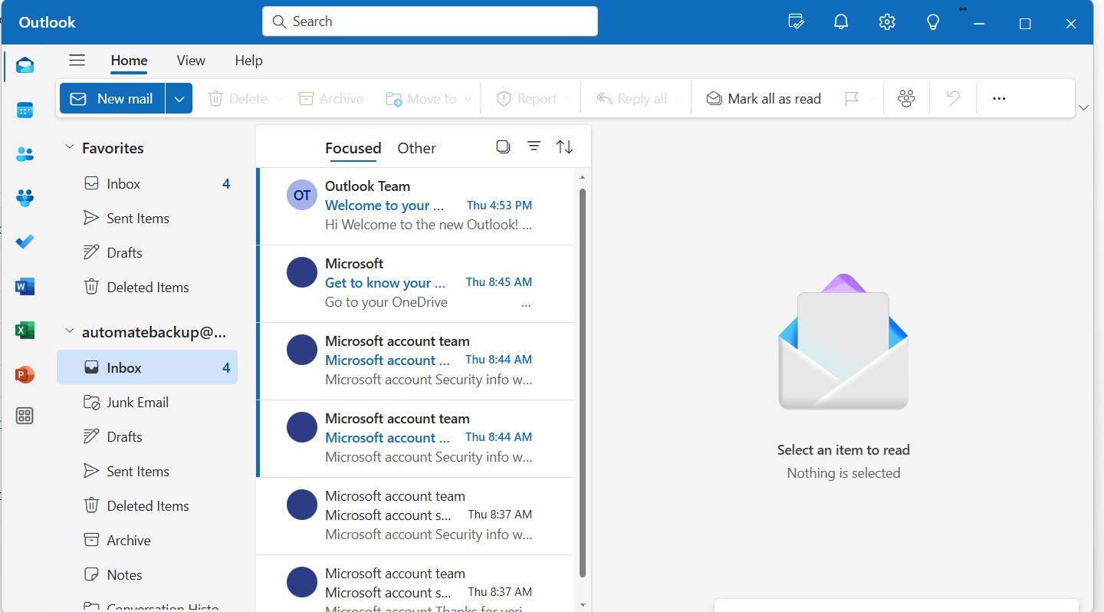
Task: Expand the New mail dropdown arrow
Action: coord(179,98)
